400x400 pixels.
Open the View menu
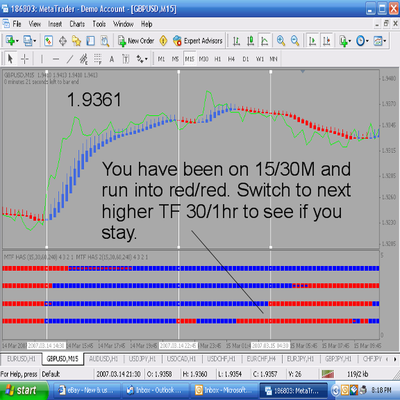tap(35, 24)
